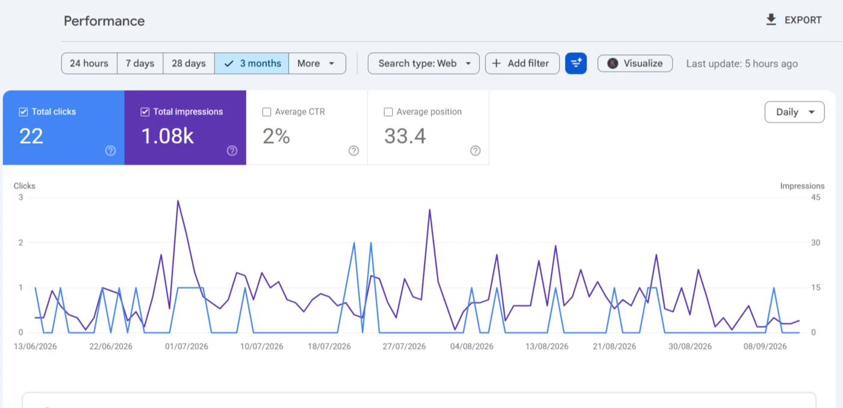Click the Export download icon
This screenshot has height=408, width=843.
771,20
